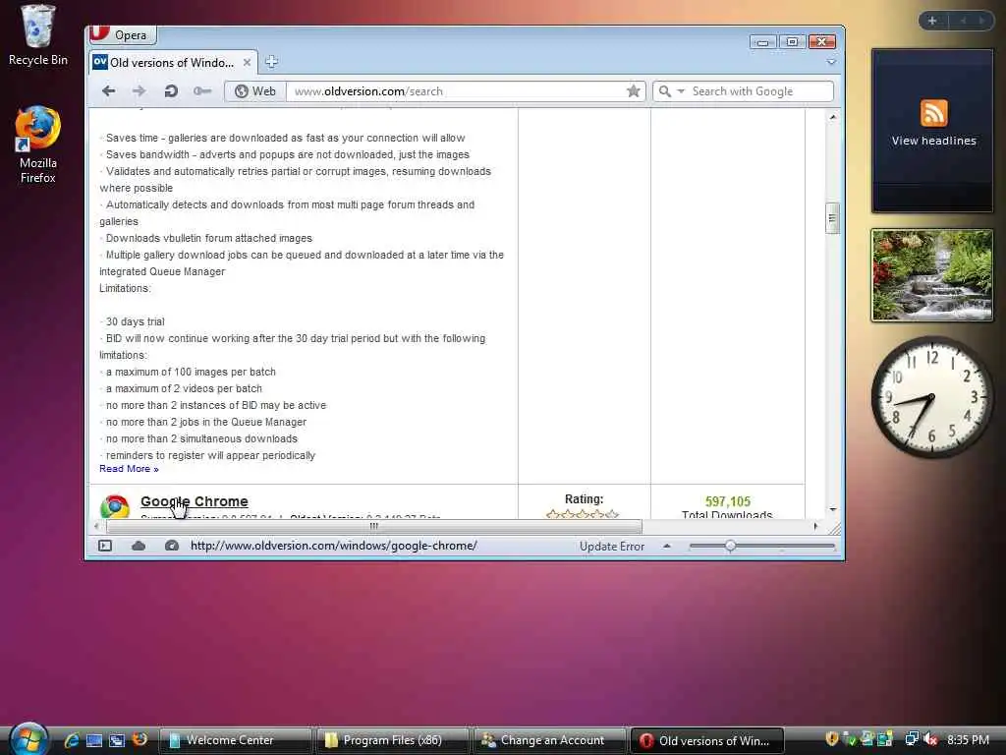
Task: Click the star rating under Rating
Action: coord(582,513)
